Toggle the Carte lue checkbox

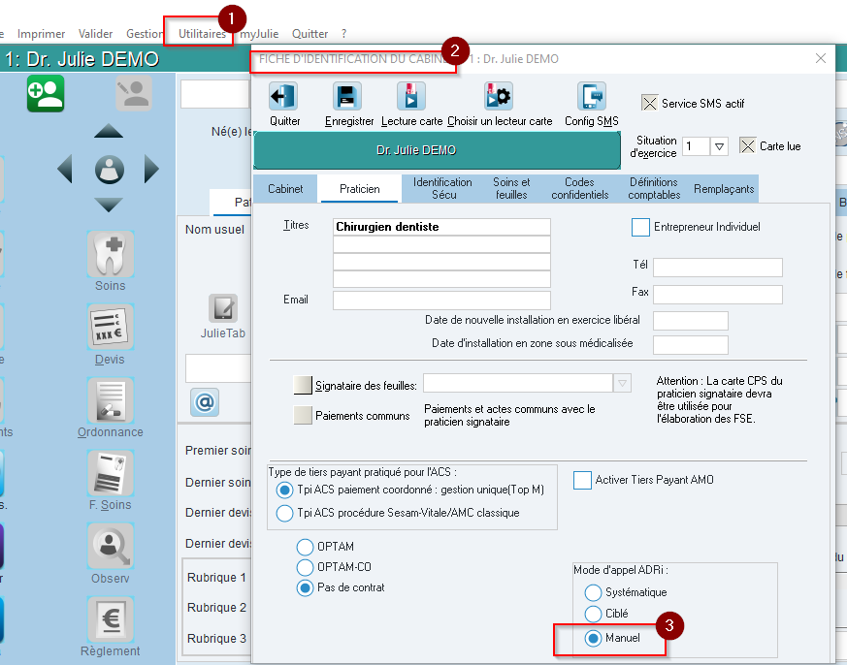coord(748,145)
